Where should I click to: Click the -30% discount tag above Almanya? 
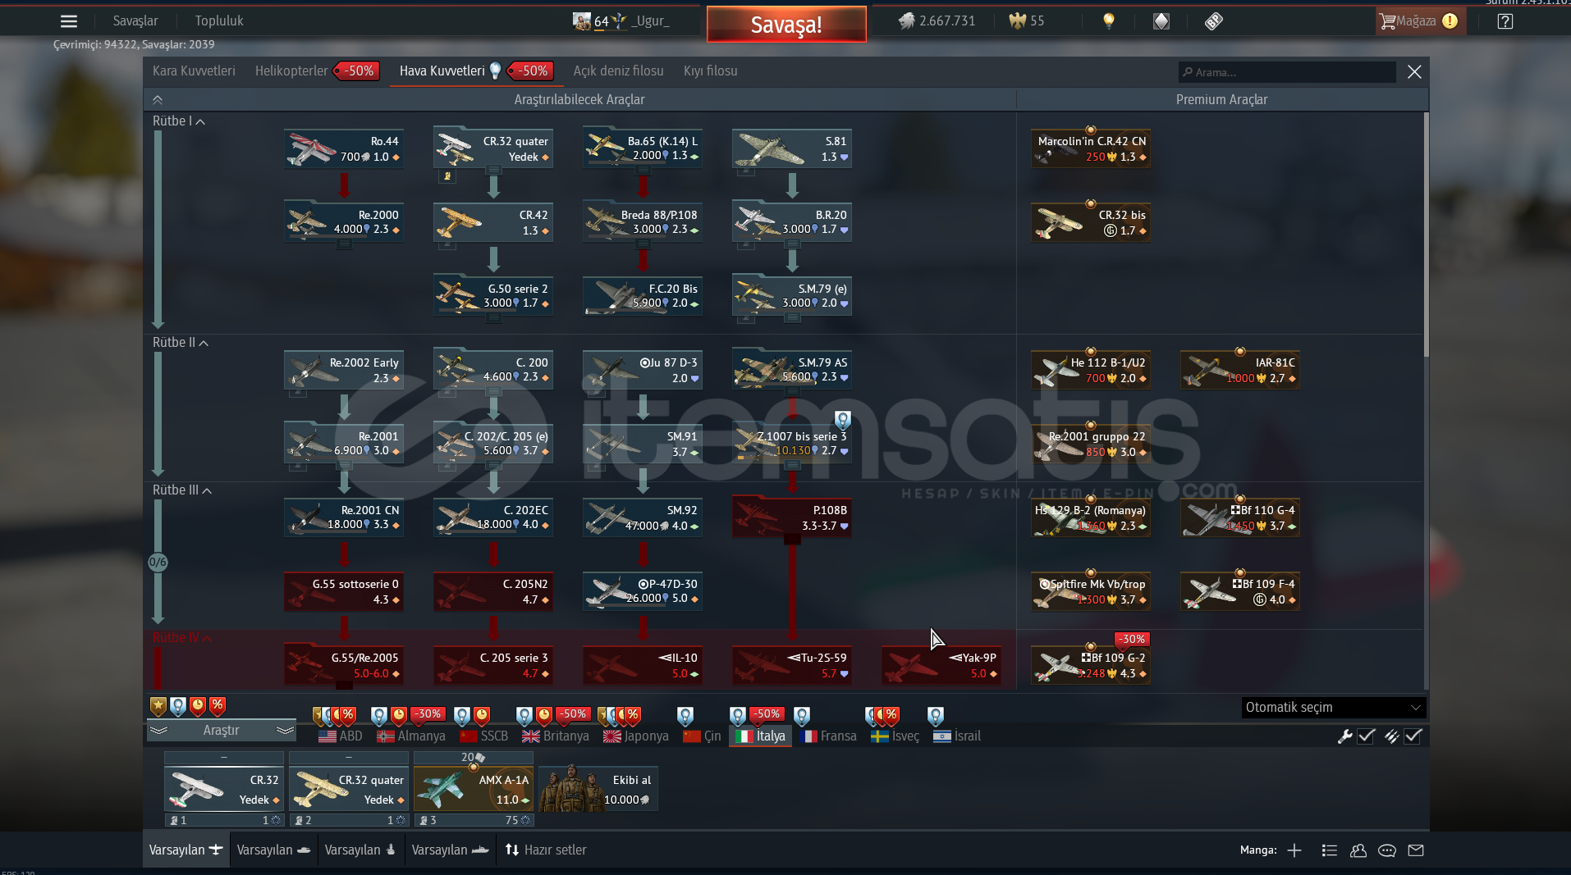[428, 714]
